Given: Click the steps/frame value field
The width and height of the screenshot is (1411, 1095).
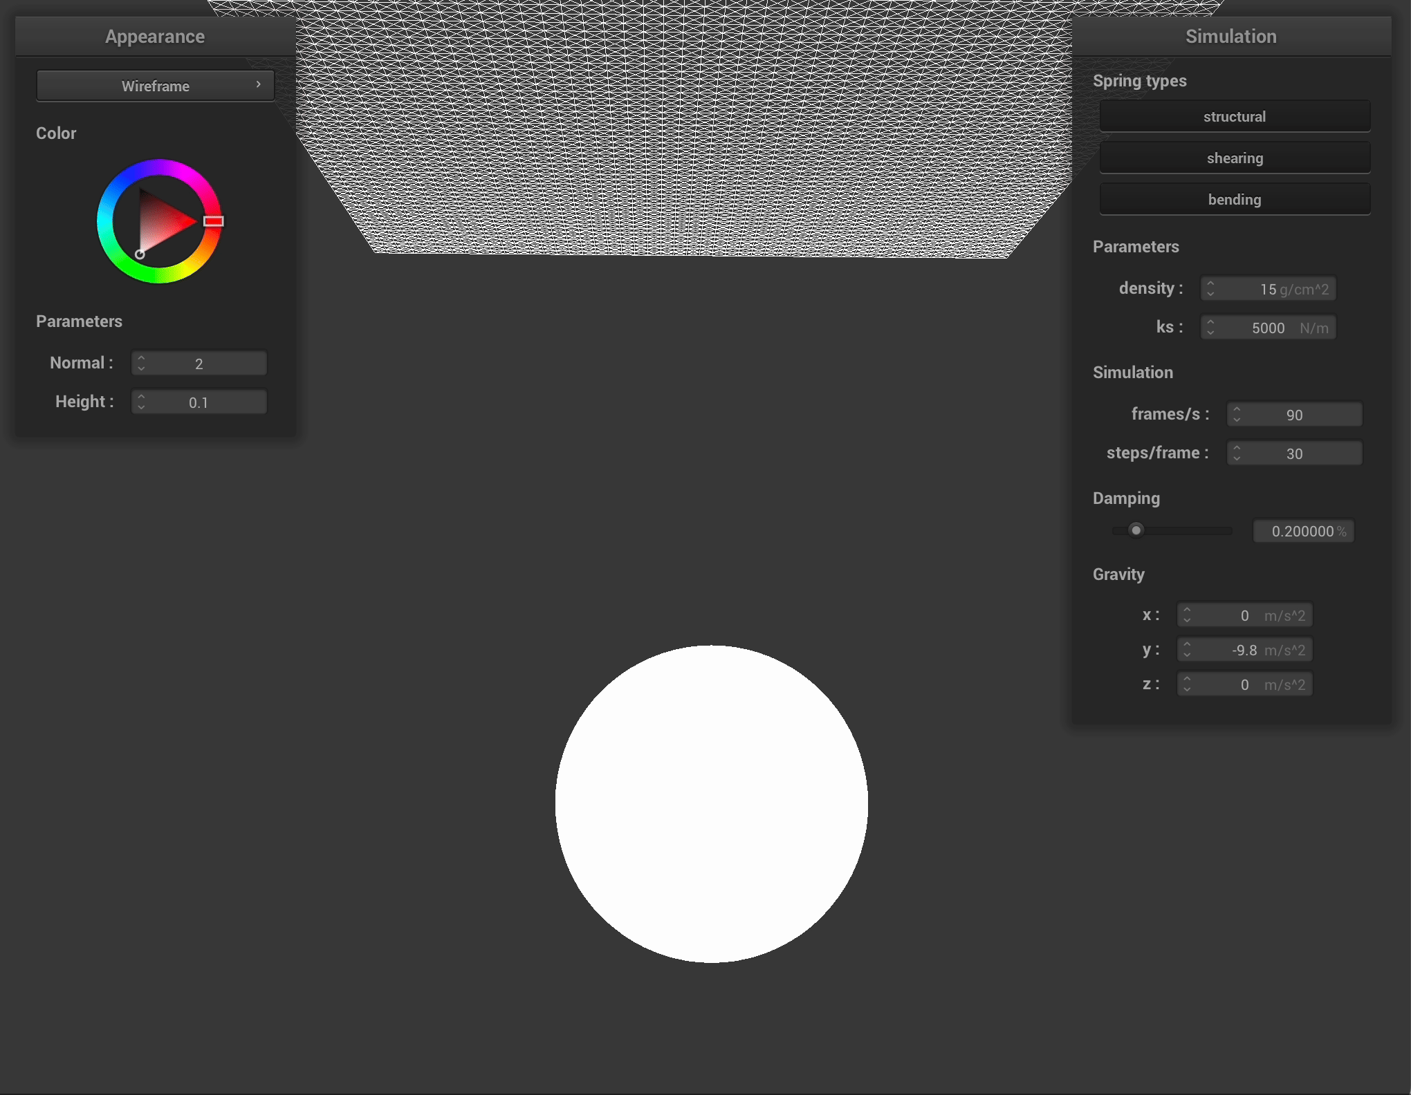Looking at the screenshot, I should coord(1295,453).
